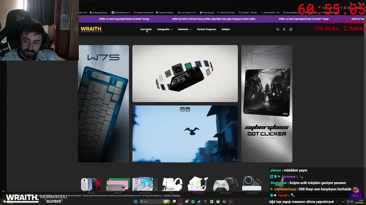The height and width of the screenshot is (205, 366).
Task: Go to Ana Sayfa in the navigation
Action: [x=146, y=29]
